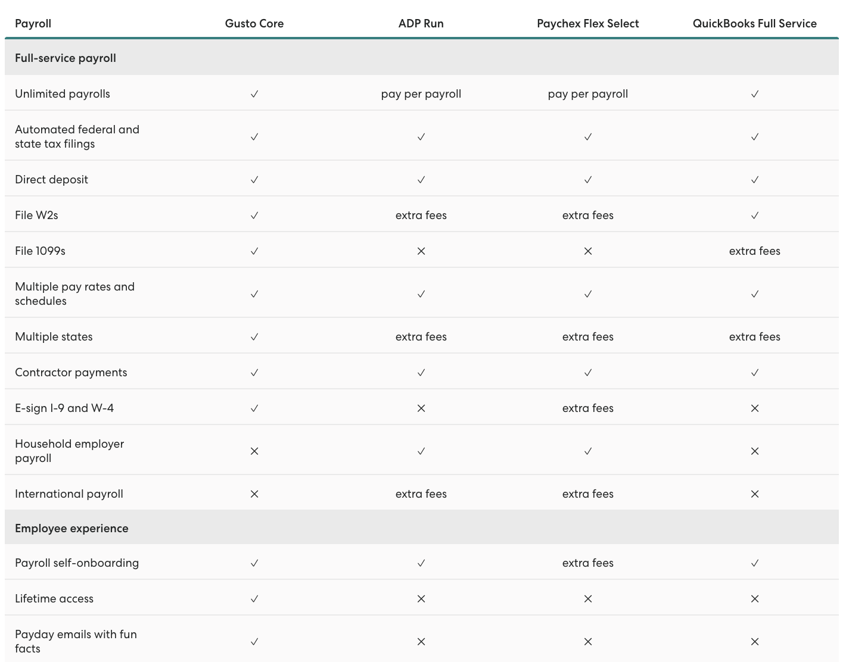Click Paychex "extra fees" for E-sign I-9 and W-4
846x662 pixels.
(588, 408)
